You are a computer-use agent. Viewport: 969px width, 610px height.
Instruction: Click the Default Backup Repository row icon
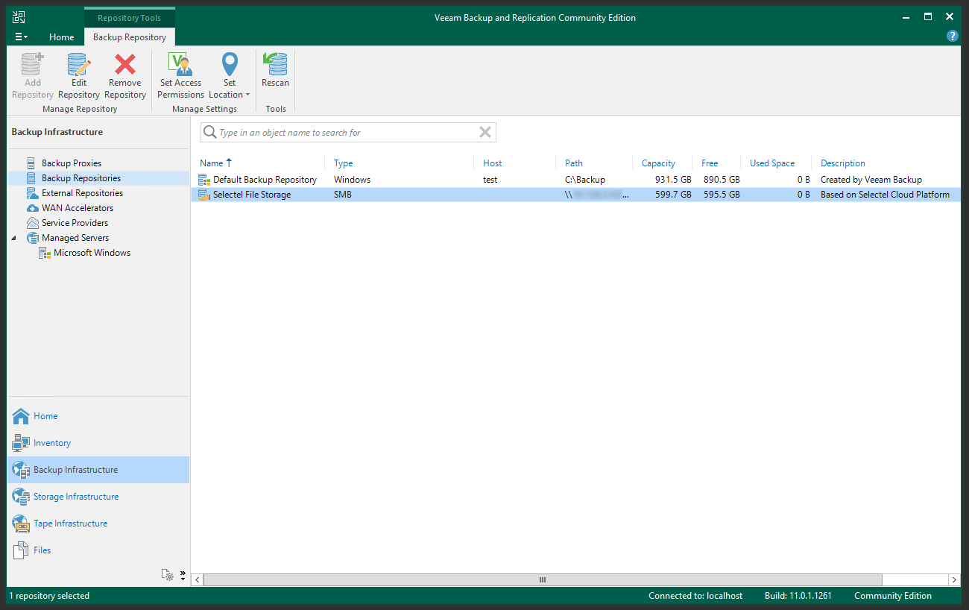point(204,180)
